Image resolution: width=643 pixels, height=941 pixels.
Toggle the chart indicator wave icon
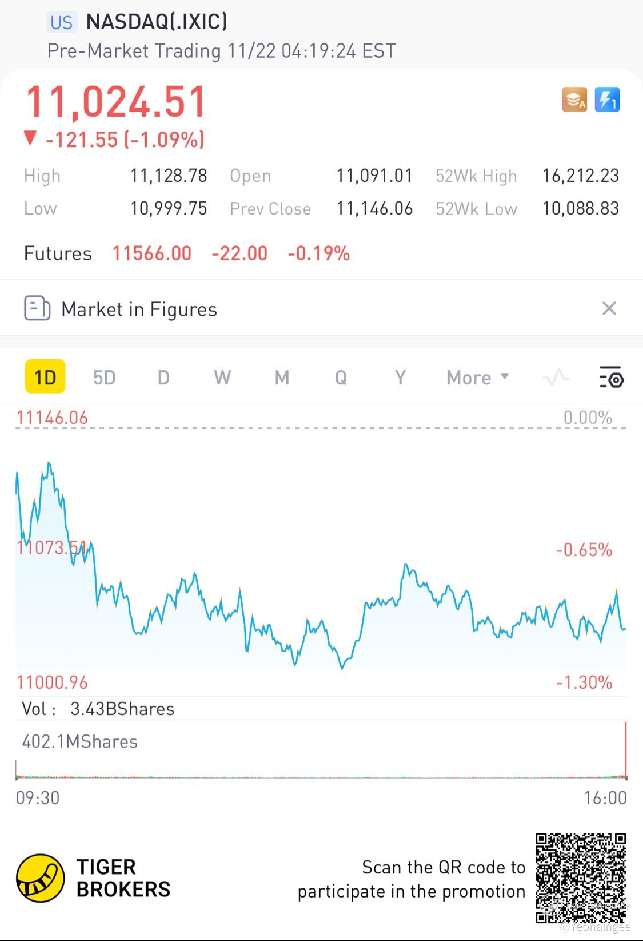pyautogui.click(x=556, y=378)
